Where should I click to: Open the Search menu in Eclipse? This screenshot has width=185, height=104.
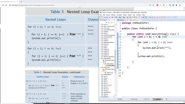coord(125,15)
